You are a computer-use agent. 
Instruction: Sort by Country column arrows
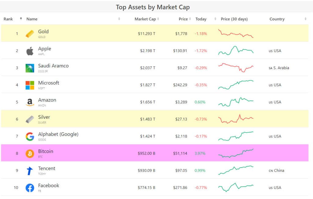(305, 19)
